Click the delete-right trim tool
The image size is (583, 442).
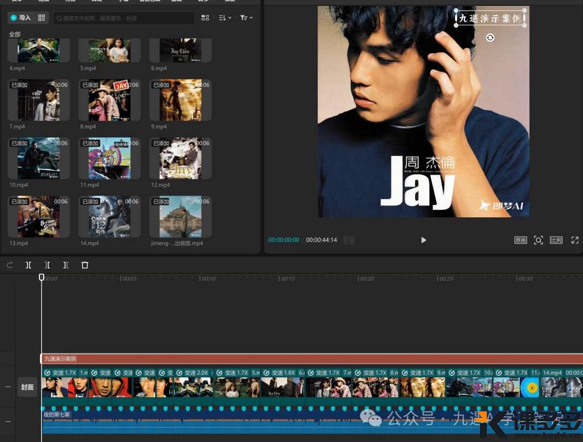click(66, 265)
